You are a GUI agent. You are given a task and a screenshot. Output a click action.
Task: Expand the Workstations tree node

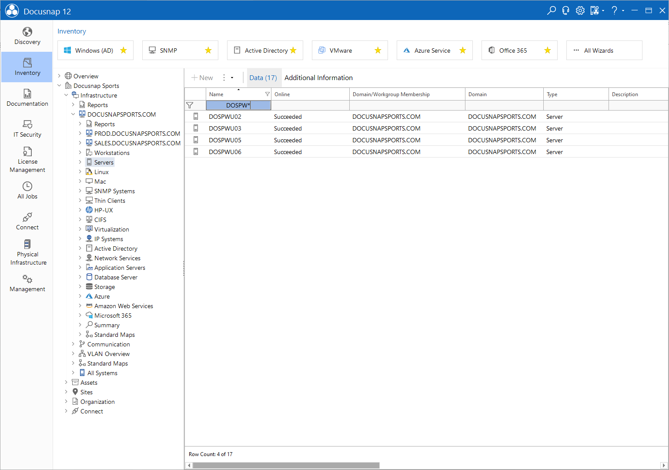click(80, 152)
